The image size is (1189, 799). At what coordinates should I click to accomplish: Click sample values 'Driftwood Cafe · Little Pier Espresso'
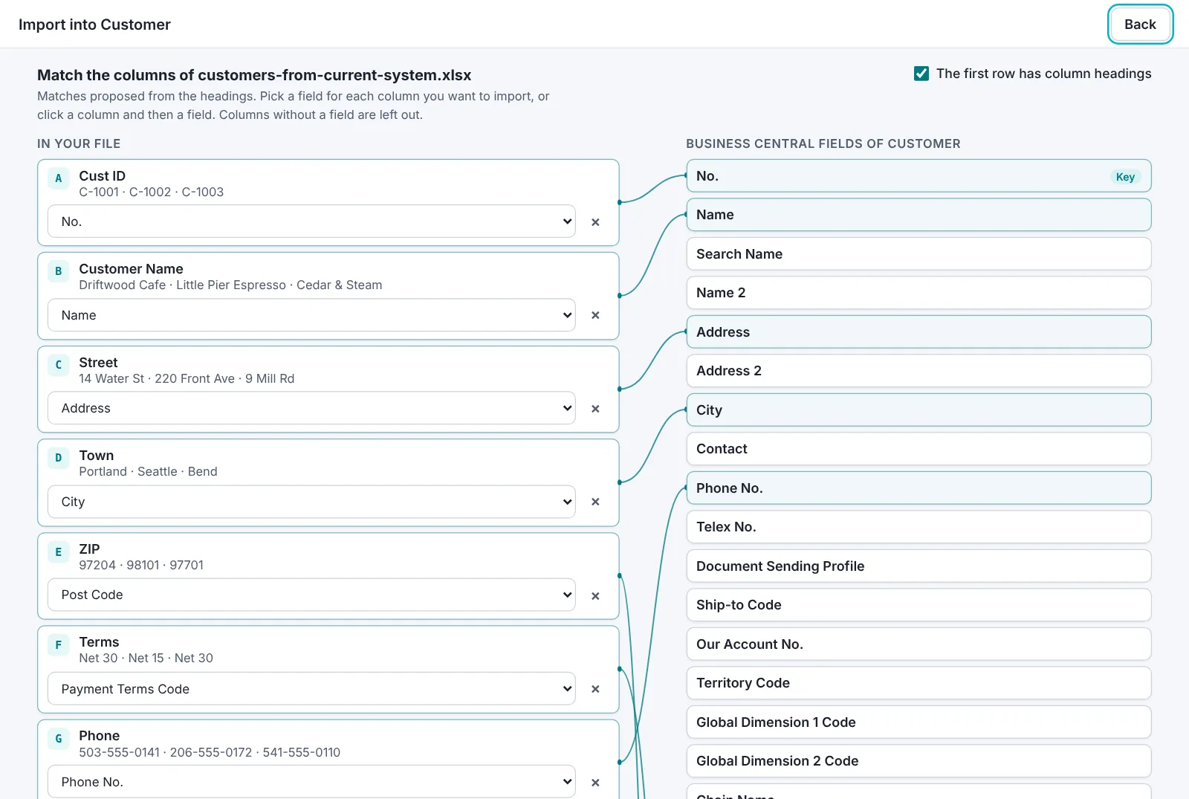(182, 285)
